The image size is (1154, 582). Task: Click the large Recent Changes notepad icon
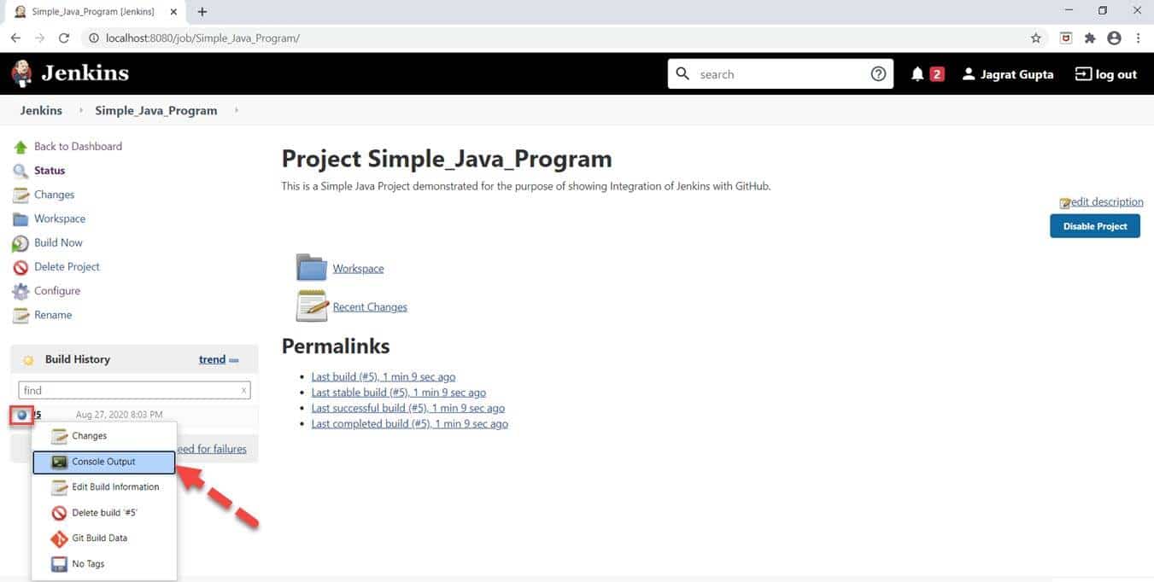312,306
